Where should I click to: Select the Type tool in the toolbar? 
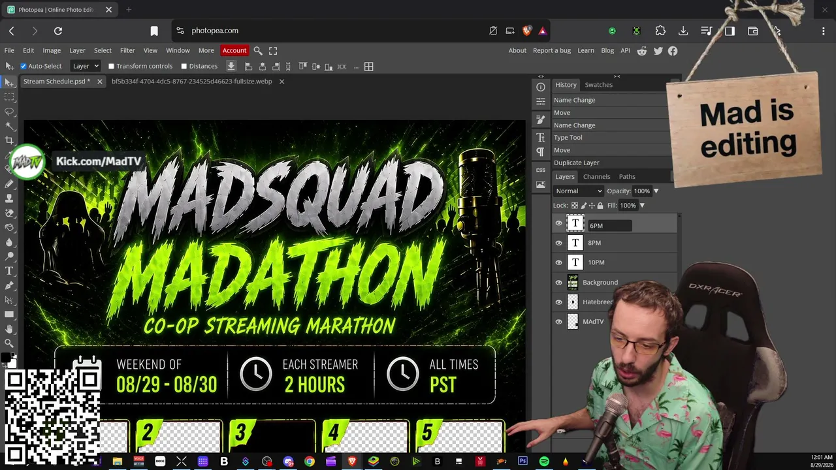pos(9,271)
